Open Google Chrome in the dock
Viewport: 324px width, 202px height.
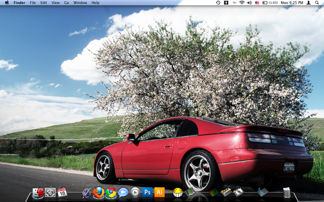click(x=111, y=193)
